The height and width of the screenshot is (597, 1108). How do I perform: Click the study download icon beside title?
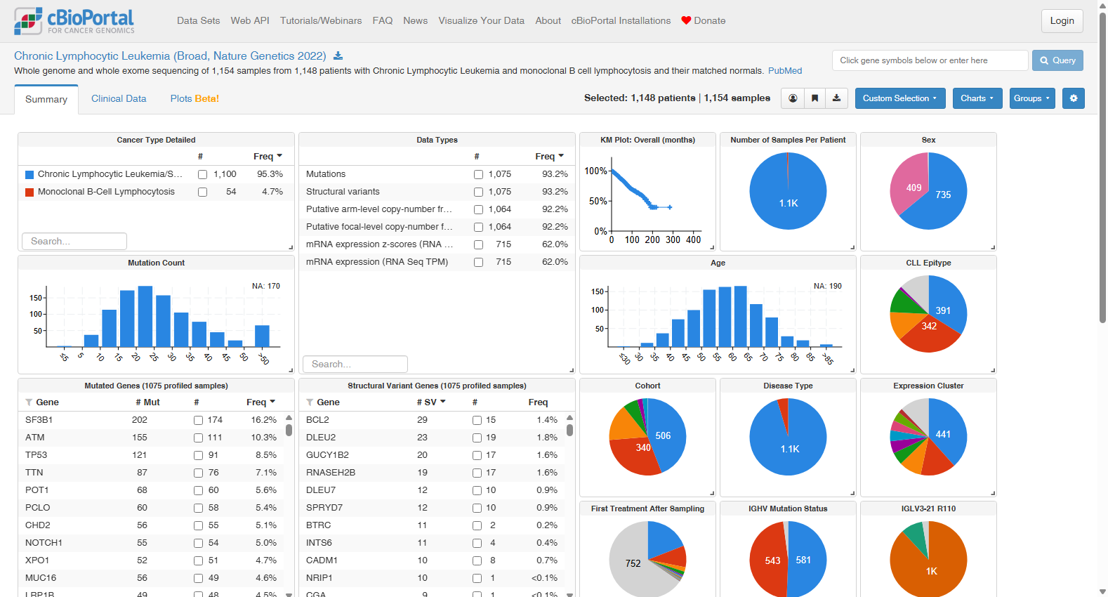(338, 56)
